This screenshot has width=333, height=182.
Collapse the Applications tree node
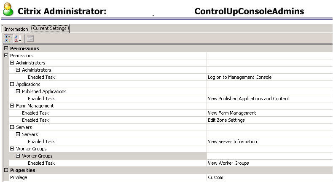pyautogui.click(x=12, y=84)
